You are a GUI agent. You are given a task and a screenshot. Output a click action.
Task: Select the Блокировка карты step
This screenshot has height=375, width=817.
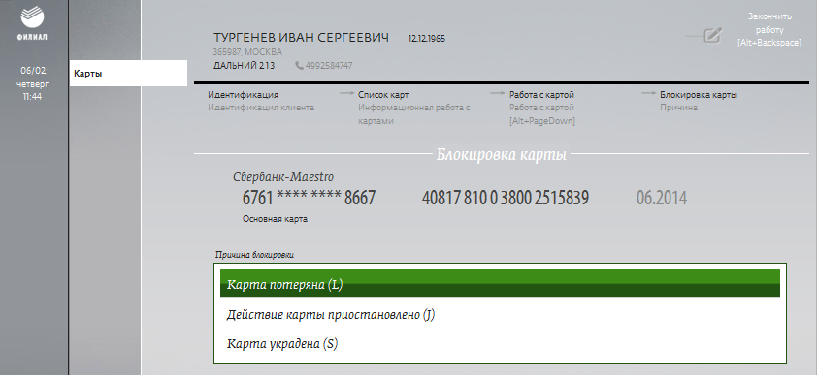pos(699,95)
